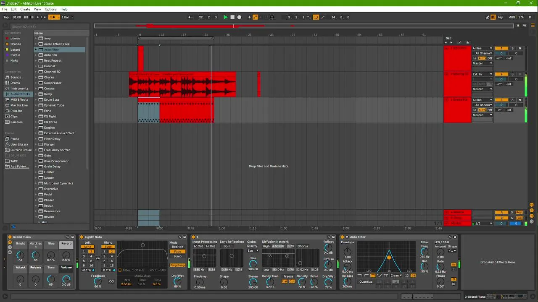538x302 pixels.
Task: Open Auto Filter LFO Shape dropdown
Action: tap(452, 251)
